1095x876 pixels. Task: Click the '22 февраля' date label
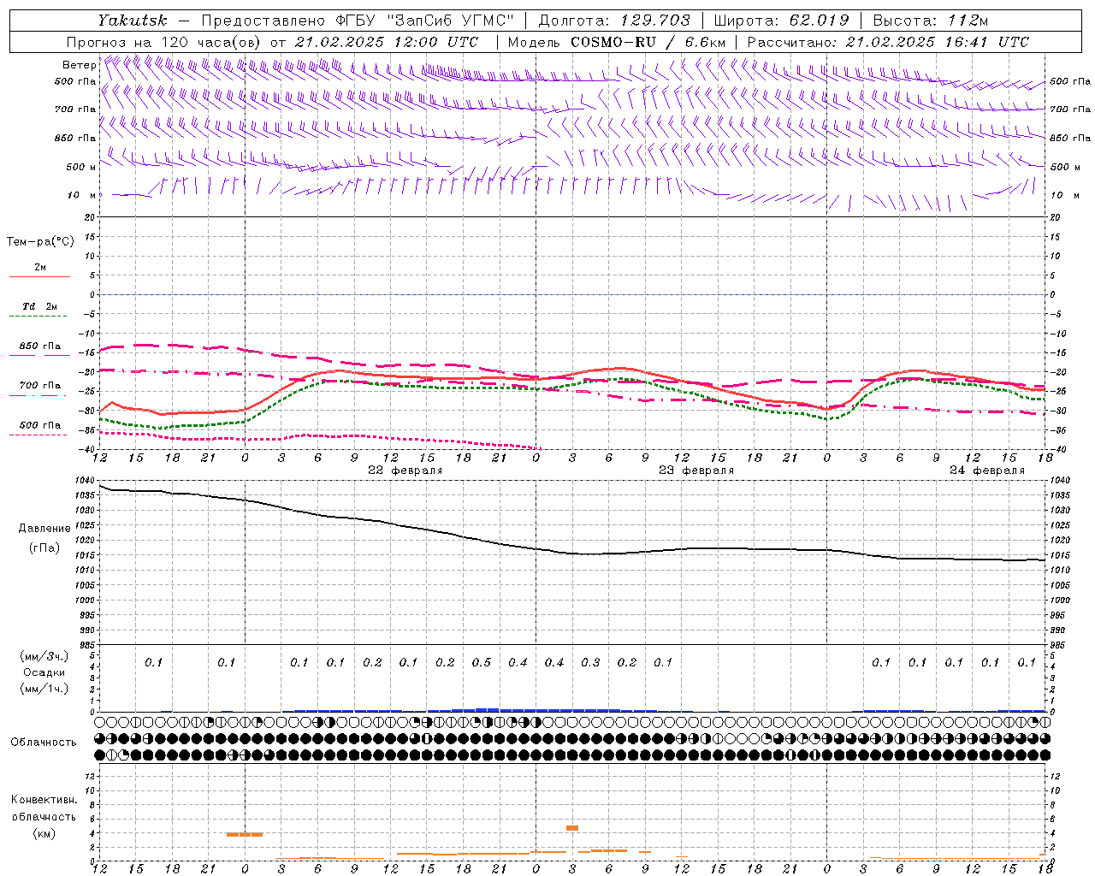click(x=405, y=471)
